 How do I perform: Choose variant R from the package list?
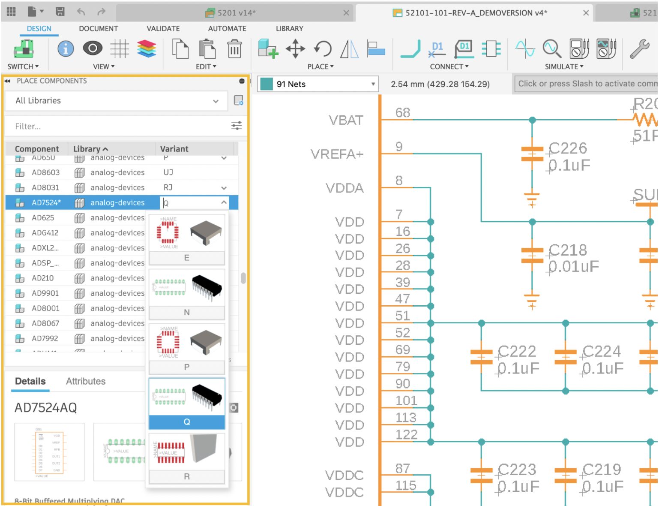click(x=186, y=476)
